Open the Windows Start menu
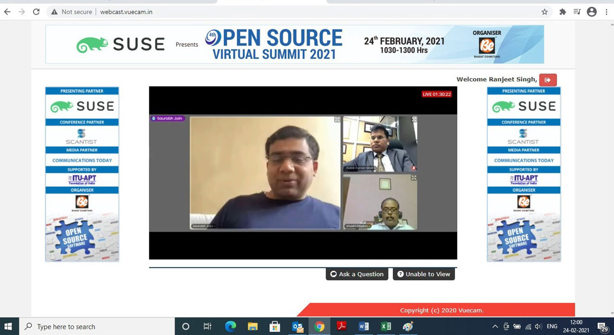The image size is (614, 335). click(8, 326)
